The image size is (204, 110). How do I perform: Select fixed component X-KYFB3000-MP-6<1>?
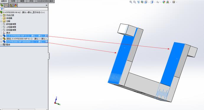pyautogui.click(x=27, y=39)
